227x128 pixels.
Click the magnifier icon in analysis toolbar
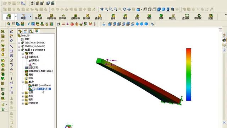[9, 24]
